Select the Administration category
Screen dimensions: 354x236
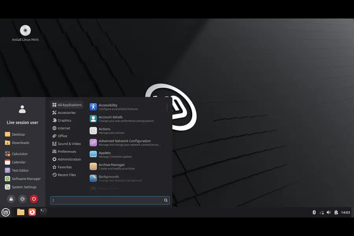click(66, 159)
